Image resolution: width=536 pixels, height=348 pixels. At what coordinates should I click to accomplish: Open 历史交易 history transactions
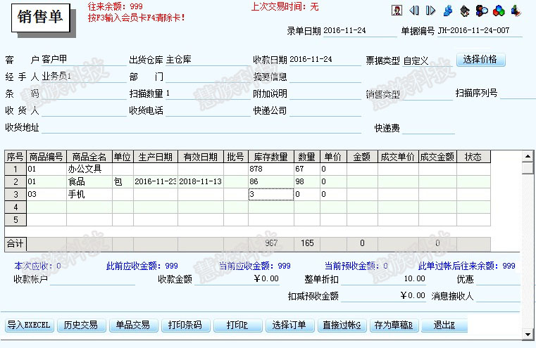82,325
